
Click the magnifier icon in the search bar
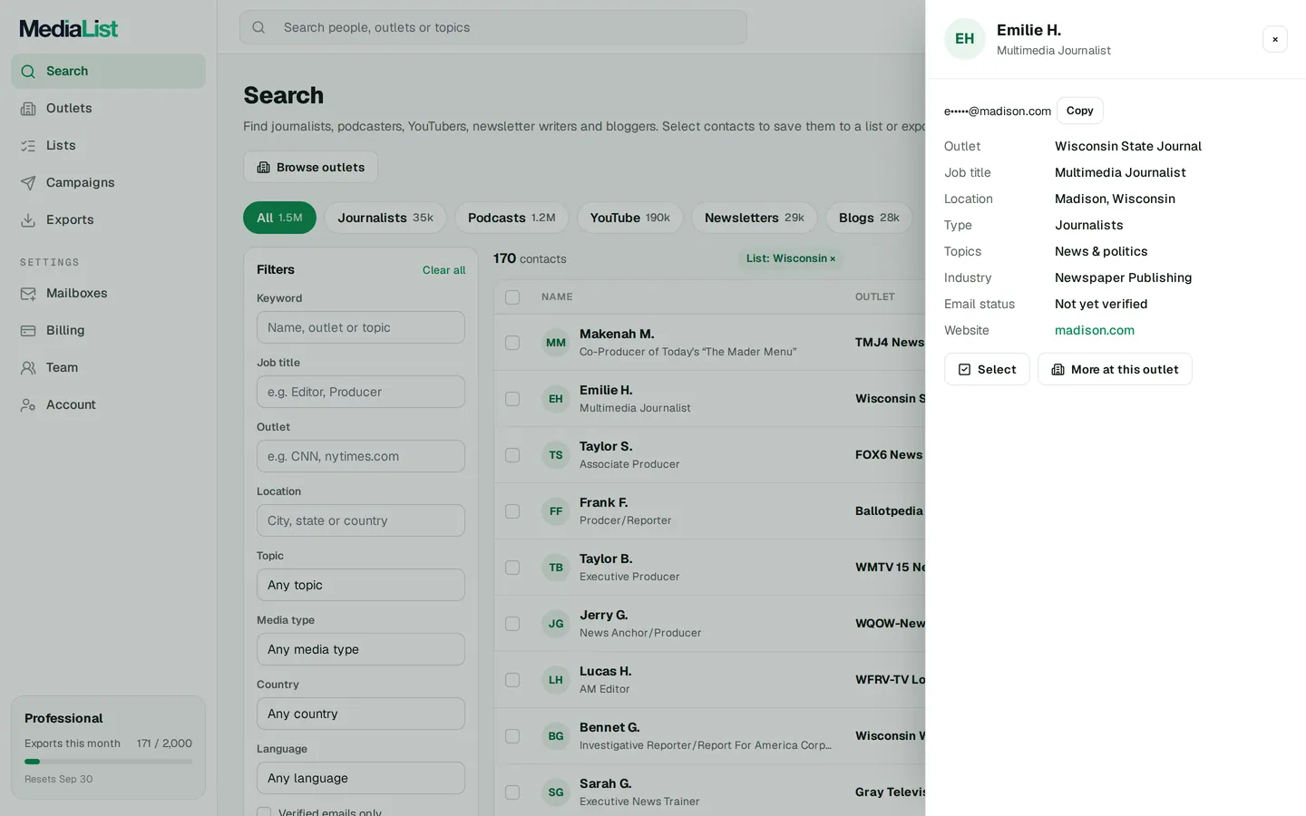click(258, 27)
